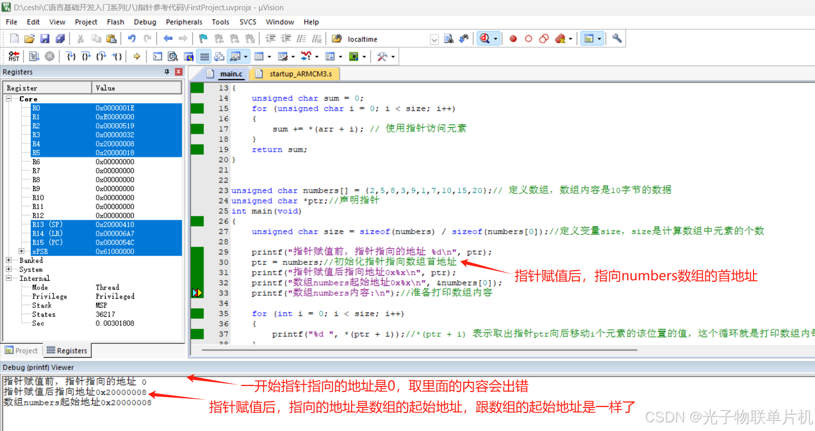Expand the System register group
The height and width of the screenshot is (431, 815).
(9, 269)
